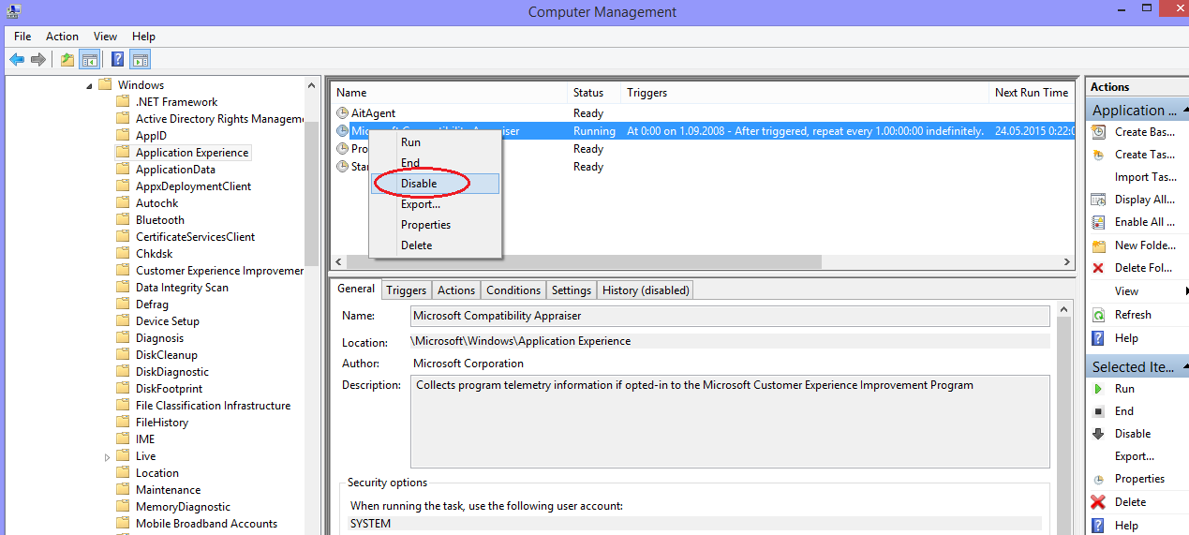Screen dimensions: 1189x535
Task: Switch to the Triggers tab
Action: pyautogui.click(x=406, y=290)
